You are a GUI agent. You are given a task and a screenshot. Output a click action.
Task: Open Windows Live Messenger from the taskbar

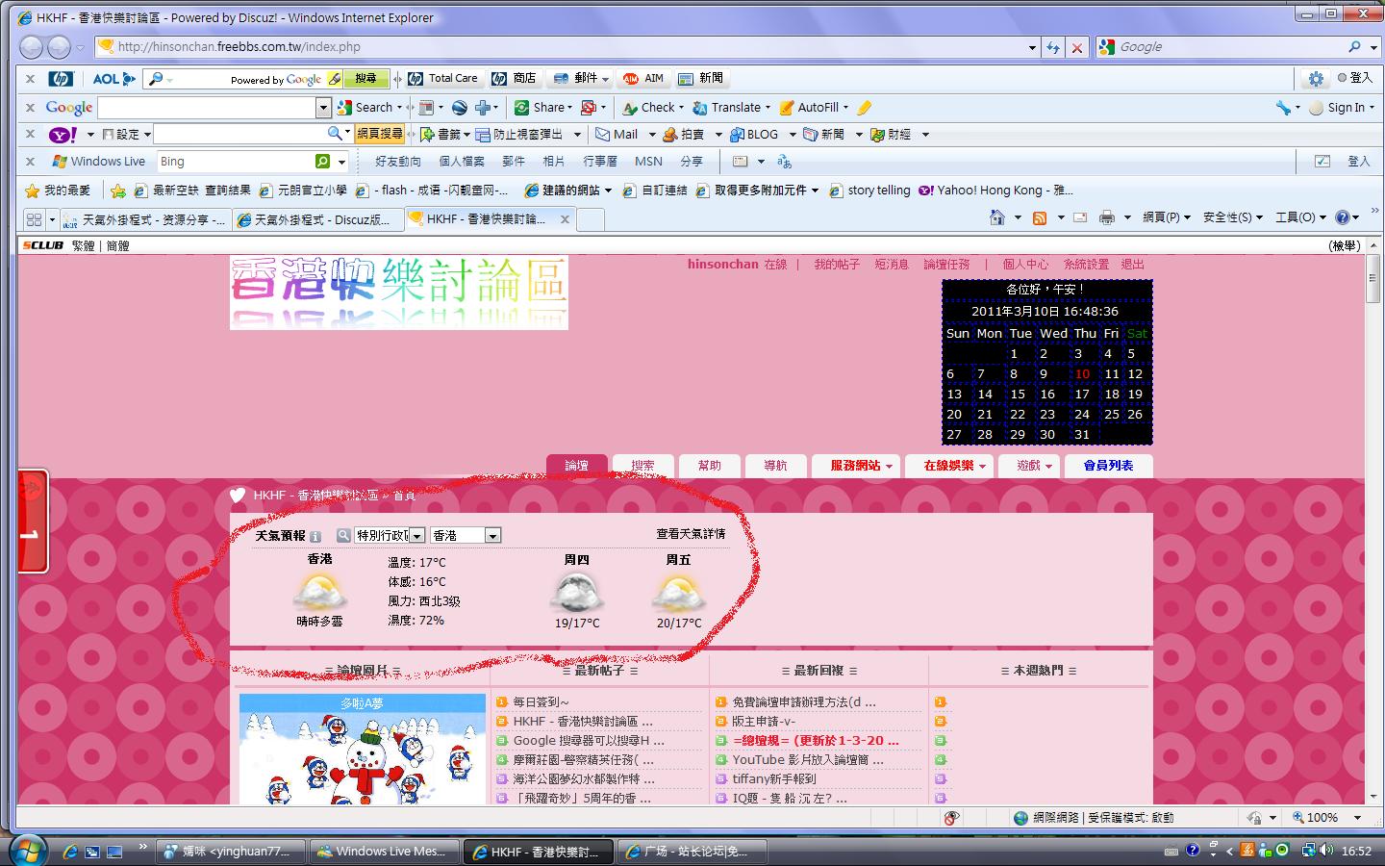coord(383,852)
